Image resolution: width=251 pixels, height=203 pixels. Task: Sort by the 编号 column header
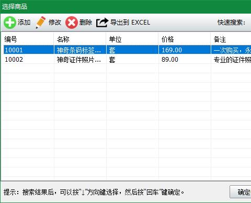[x=28, y=39]
